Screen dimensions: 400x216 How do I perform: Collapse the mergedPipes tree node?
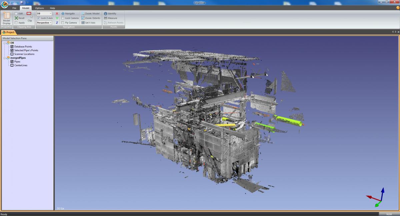pos(4,58)
